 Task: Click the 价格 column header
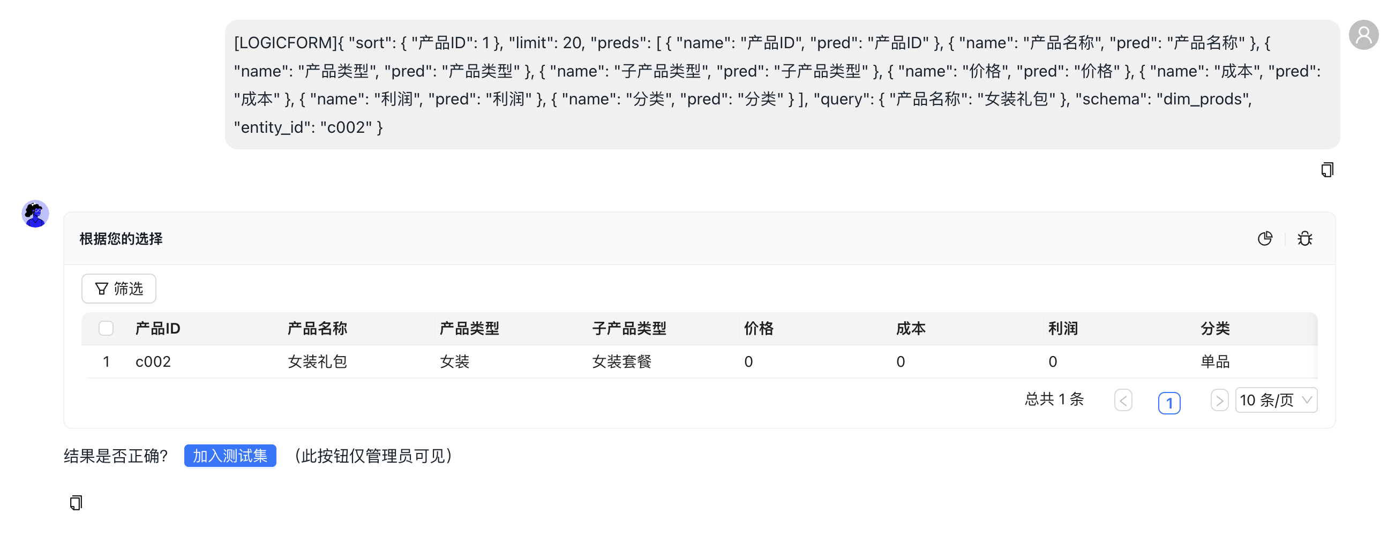(758, 328)
